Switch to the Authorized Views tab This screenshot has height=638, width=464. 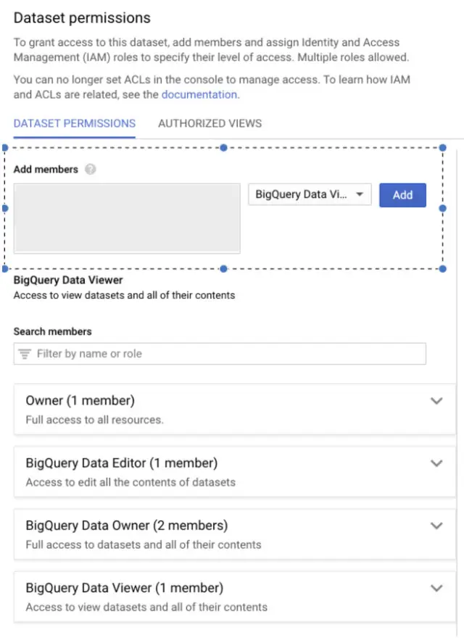pos(210,123)
